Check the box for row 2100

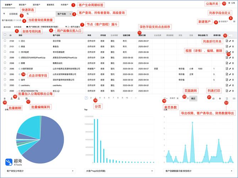point(5,52)
